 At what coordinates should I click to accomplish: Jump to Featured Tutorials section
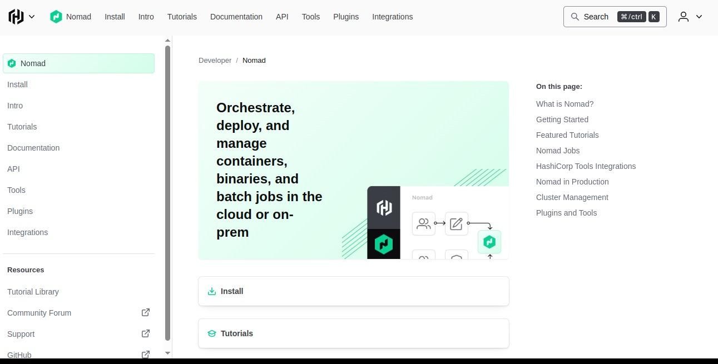(x=567, y=135)
